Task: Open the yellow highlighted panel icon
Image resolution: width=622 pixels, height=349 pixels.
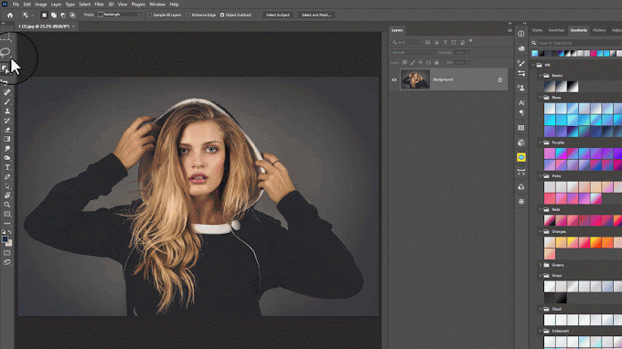Action: point(521,157)
